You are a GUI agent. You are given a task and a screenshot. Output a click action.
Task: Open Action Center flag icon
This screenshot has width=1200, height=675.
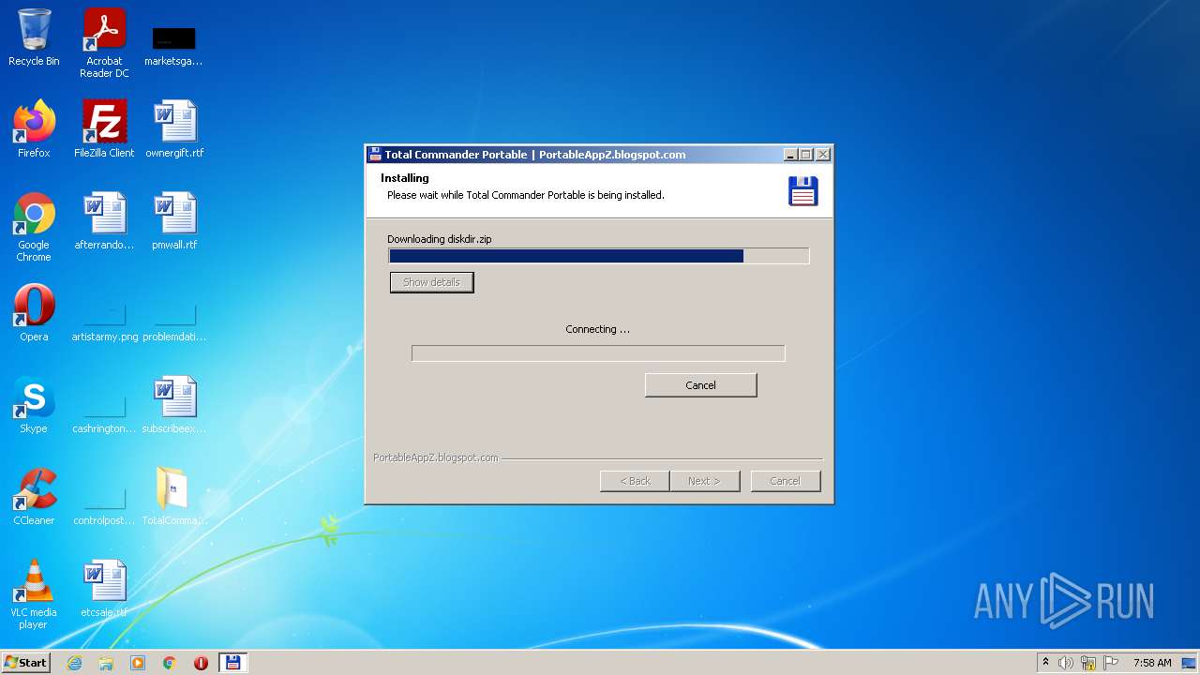[1111, 663]
